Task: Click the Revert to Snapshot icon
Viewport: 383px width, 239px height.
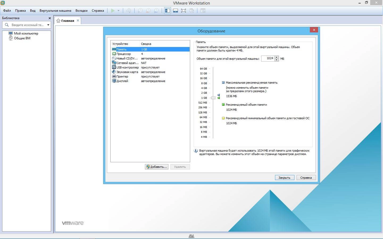Action: (148, 11)
